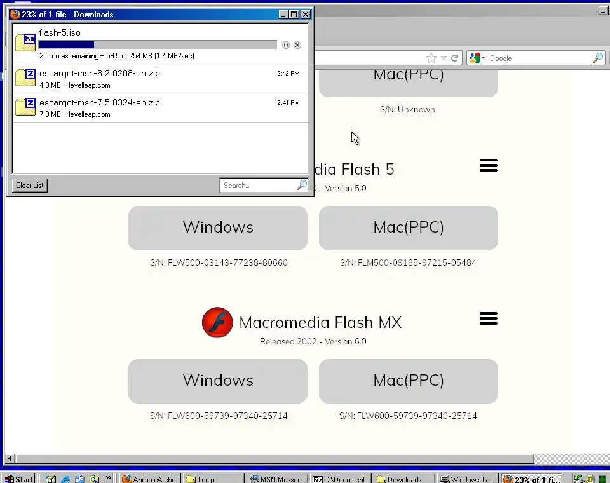Bookmark the page with the star icon
The width and height of the screenshot is (610, 483).
(431, 58)
